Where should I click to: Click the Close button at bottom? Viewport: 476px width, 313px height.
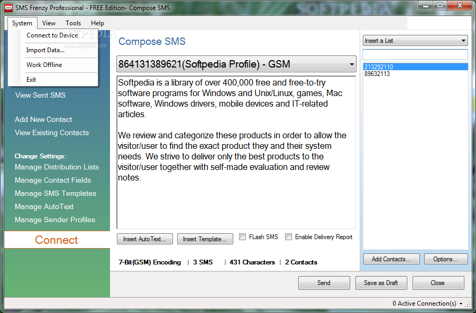click(x=438, y=283)
